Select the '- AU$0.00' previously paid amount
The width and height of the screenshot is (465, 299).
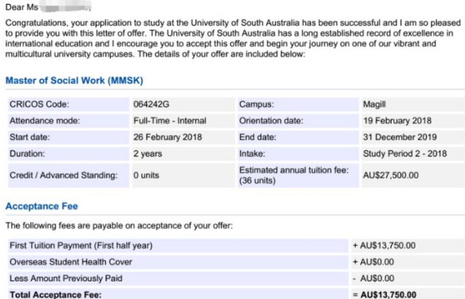373,278
